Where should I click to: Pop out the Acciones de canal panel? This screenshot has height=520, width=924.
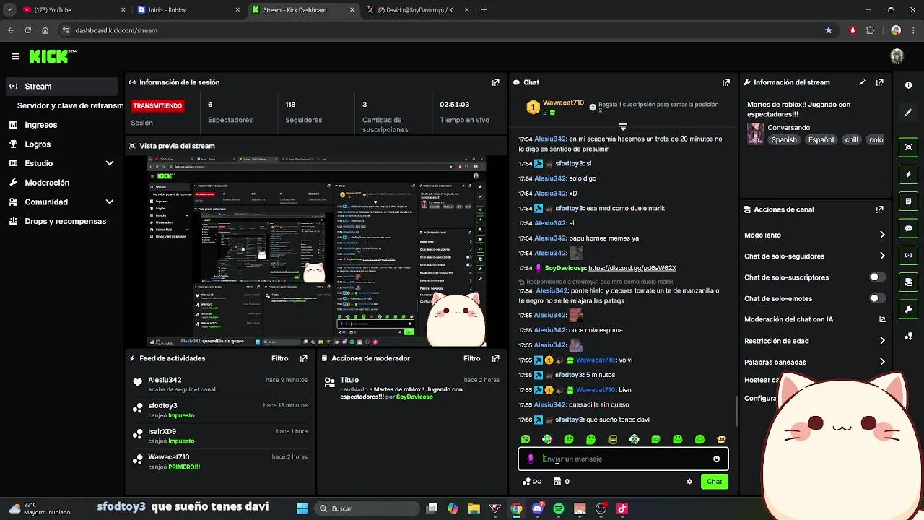point(879,209)
